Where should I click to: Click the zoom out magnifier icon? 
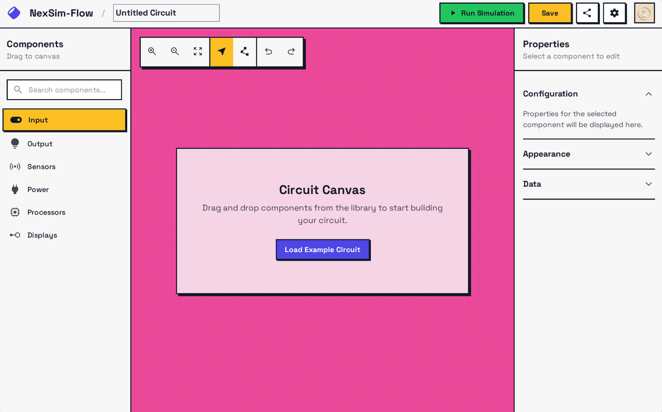pos(175,51)
